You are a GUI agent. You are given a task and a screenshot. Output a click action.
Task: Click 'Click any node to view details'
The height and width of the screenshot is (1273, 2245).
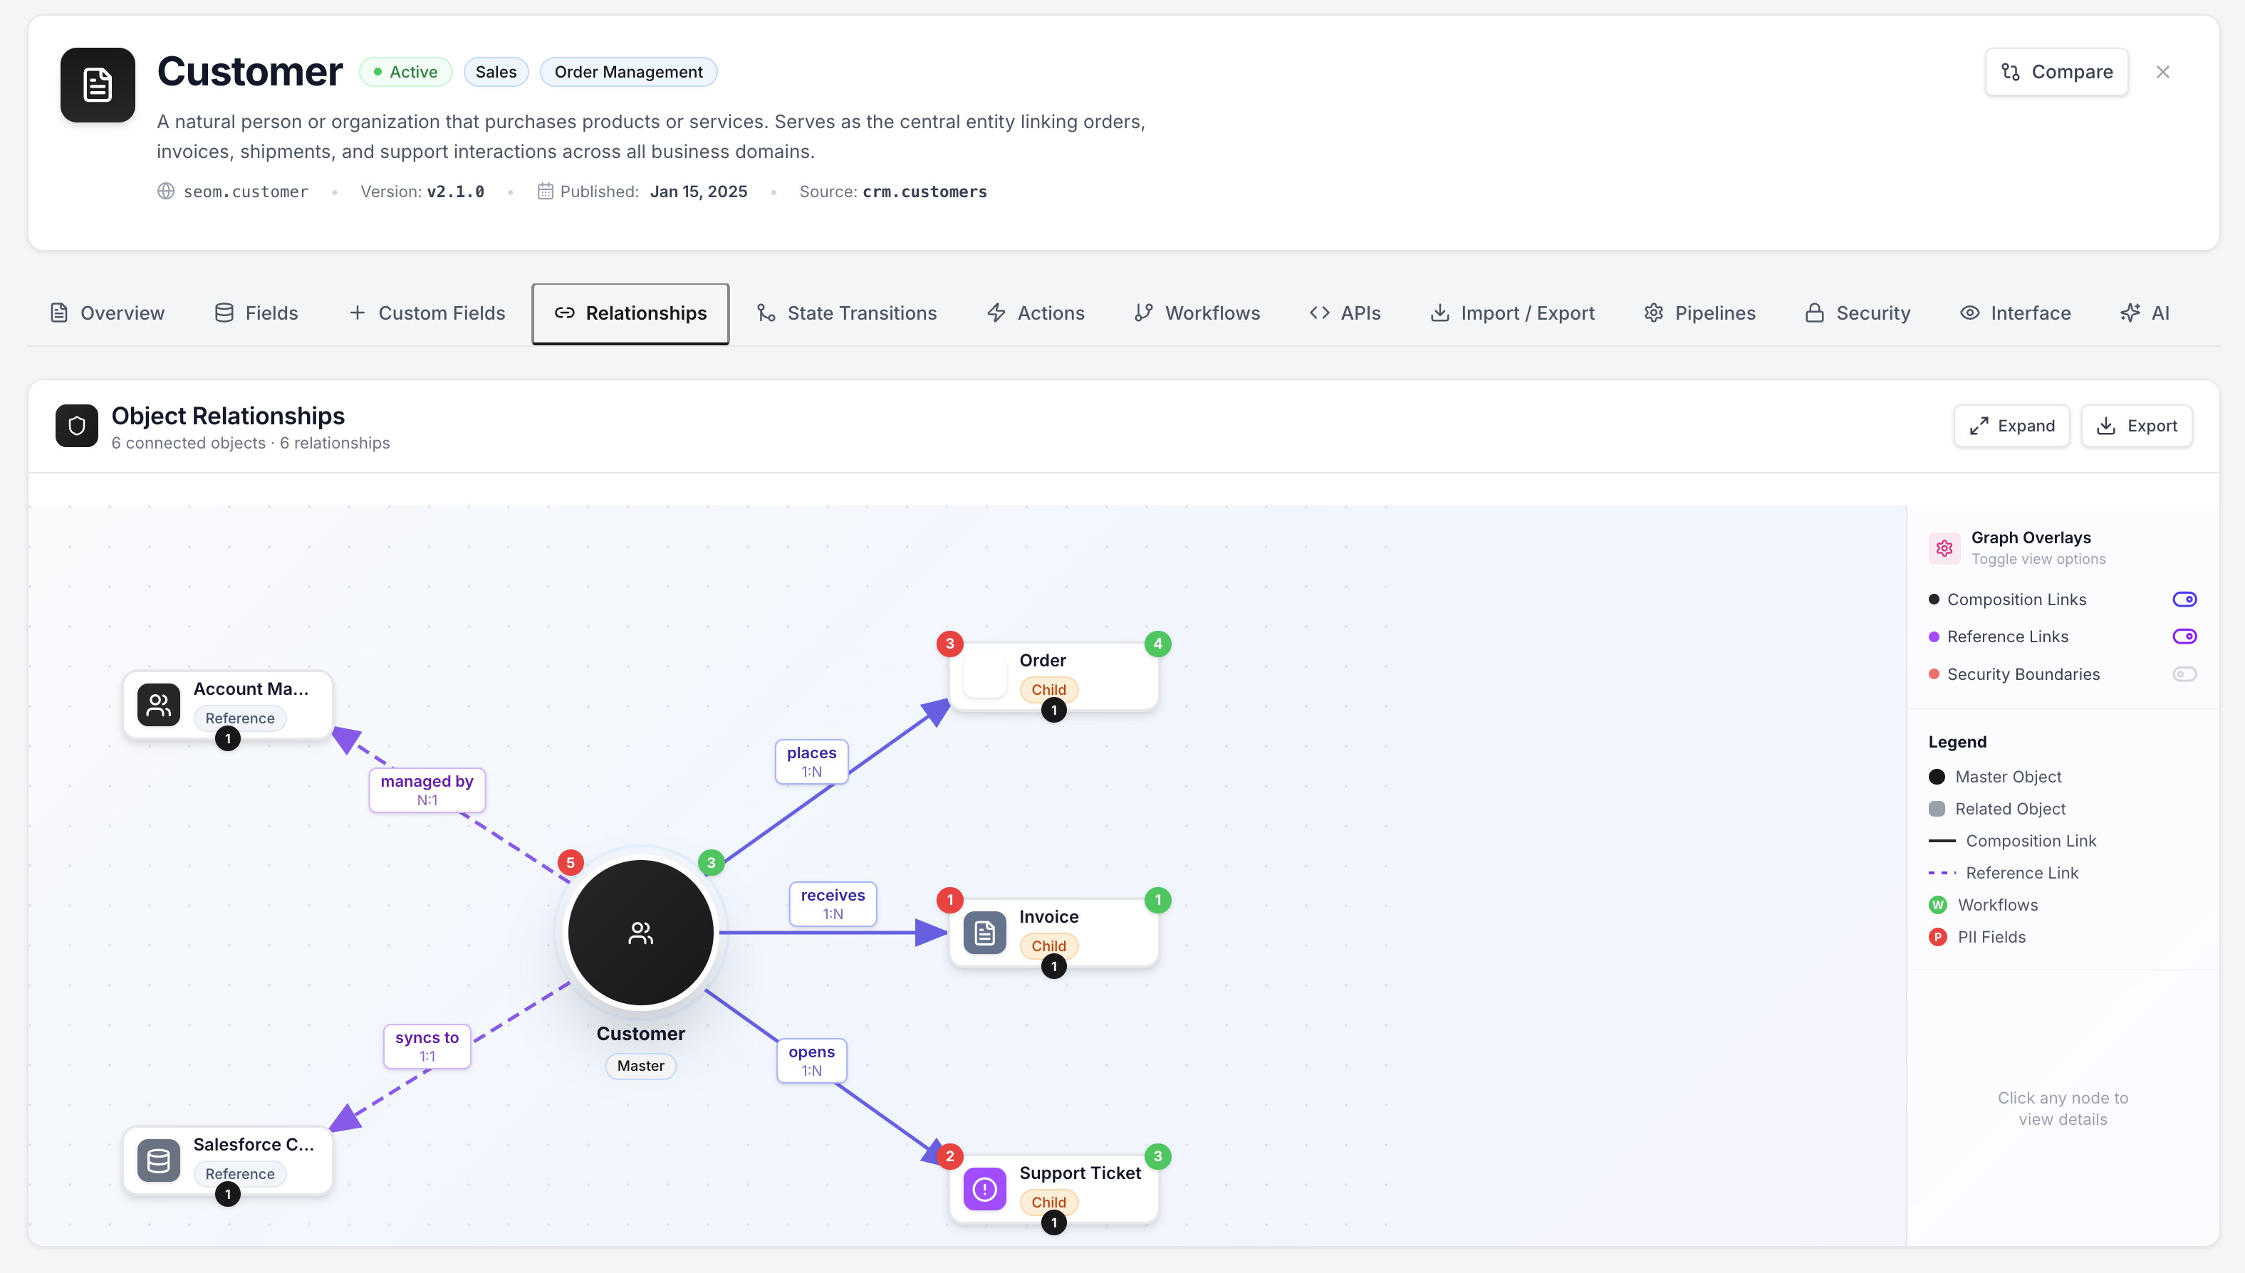[2062, 1108]
